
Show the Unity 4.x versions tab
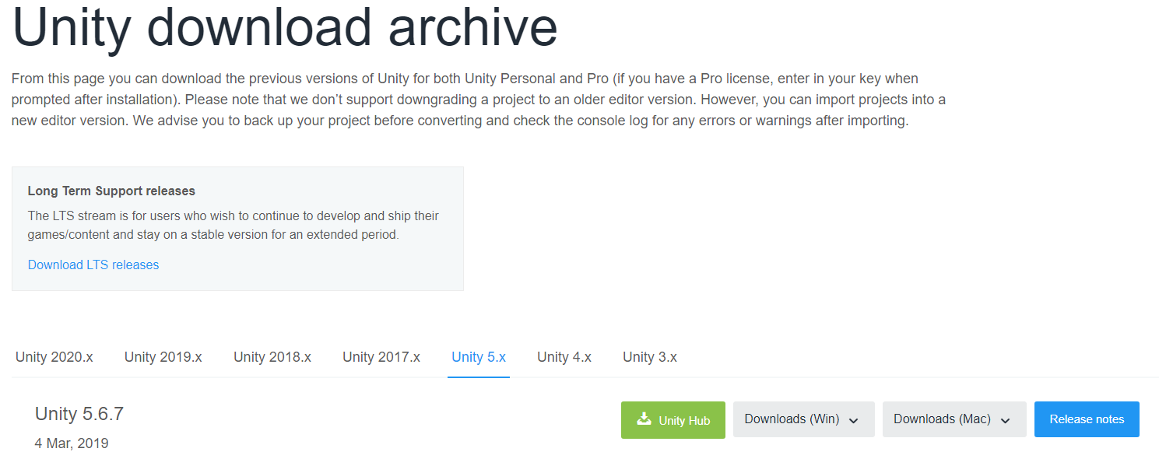(x=564, y=357)
